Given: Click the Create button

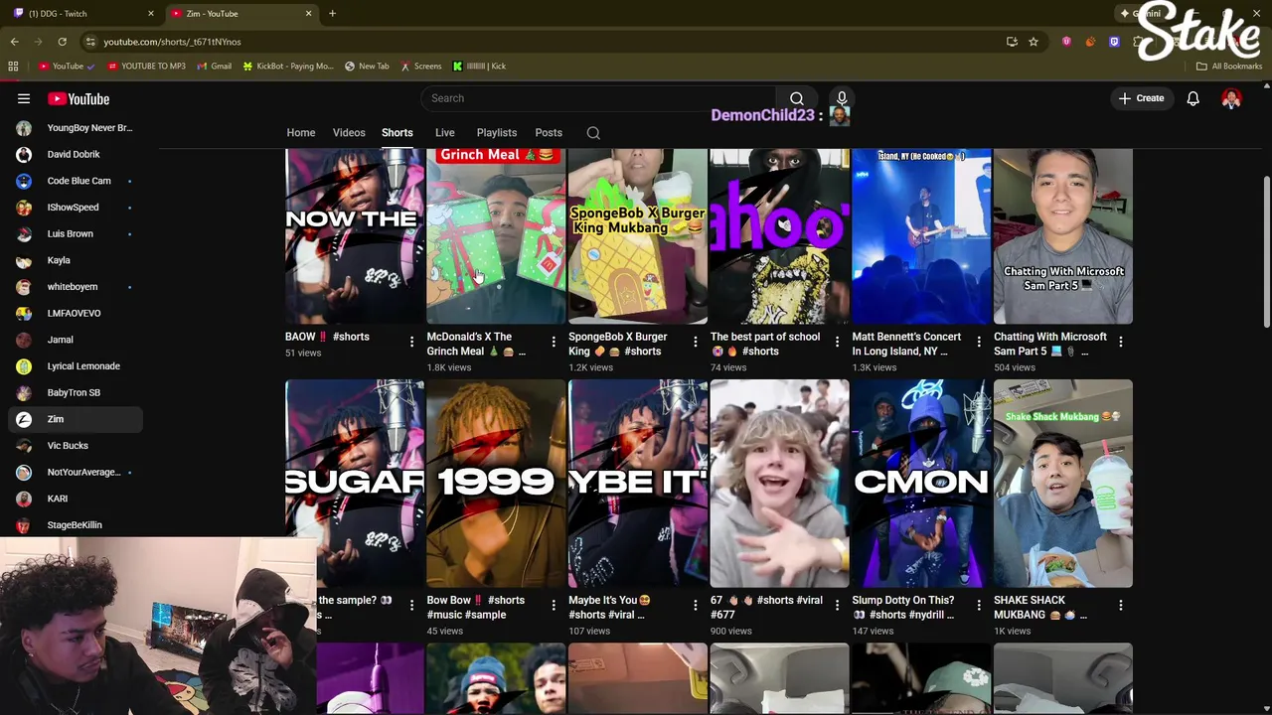Looking at the screenshot, I should tap(1141, 98).
